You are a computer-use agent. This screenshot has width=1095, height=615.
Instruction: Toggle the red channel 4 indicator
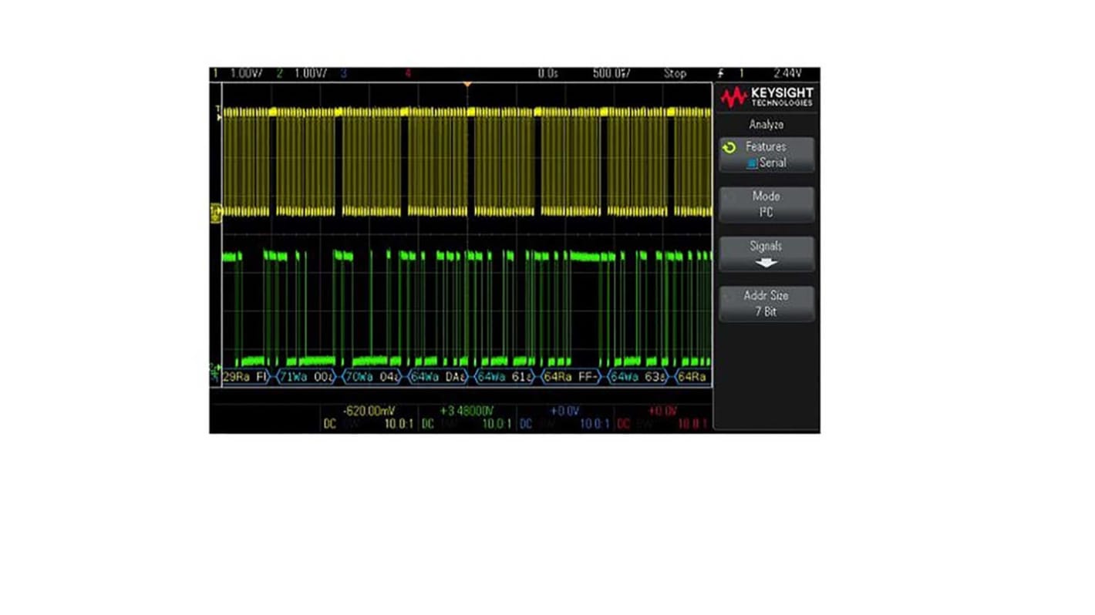(408, 74)
